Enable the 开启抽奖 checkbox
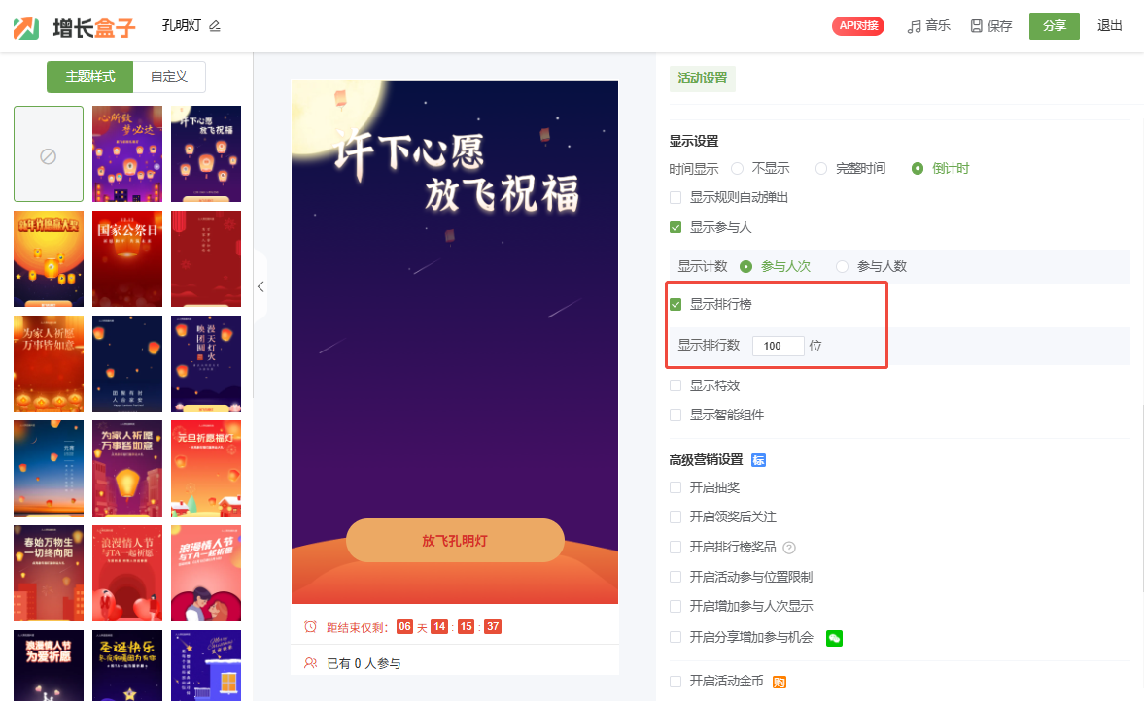Screen dimensions: 1144x701 coord(676,487)
